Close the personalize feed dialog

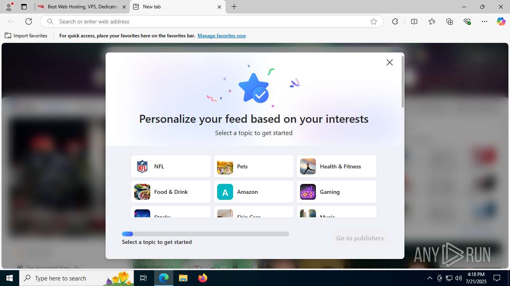click(390, 62)
